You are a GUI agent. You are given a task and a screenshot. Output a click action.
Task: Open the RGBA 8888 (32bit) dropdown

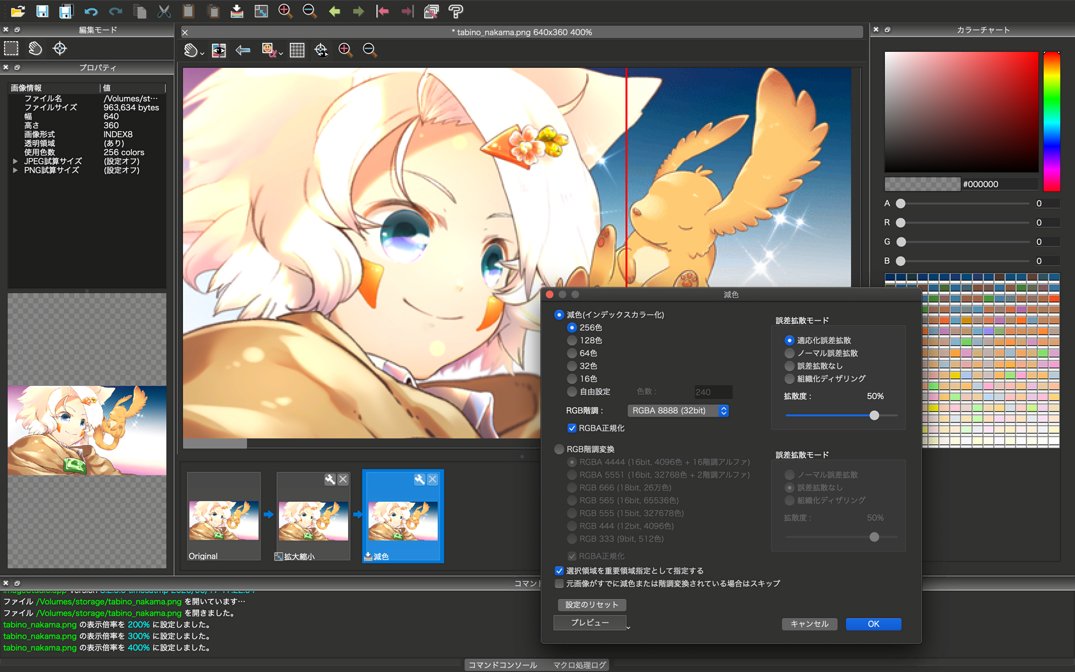click(x=678, y=411)
